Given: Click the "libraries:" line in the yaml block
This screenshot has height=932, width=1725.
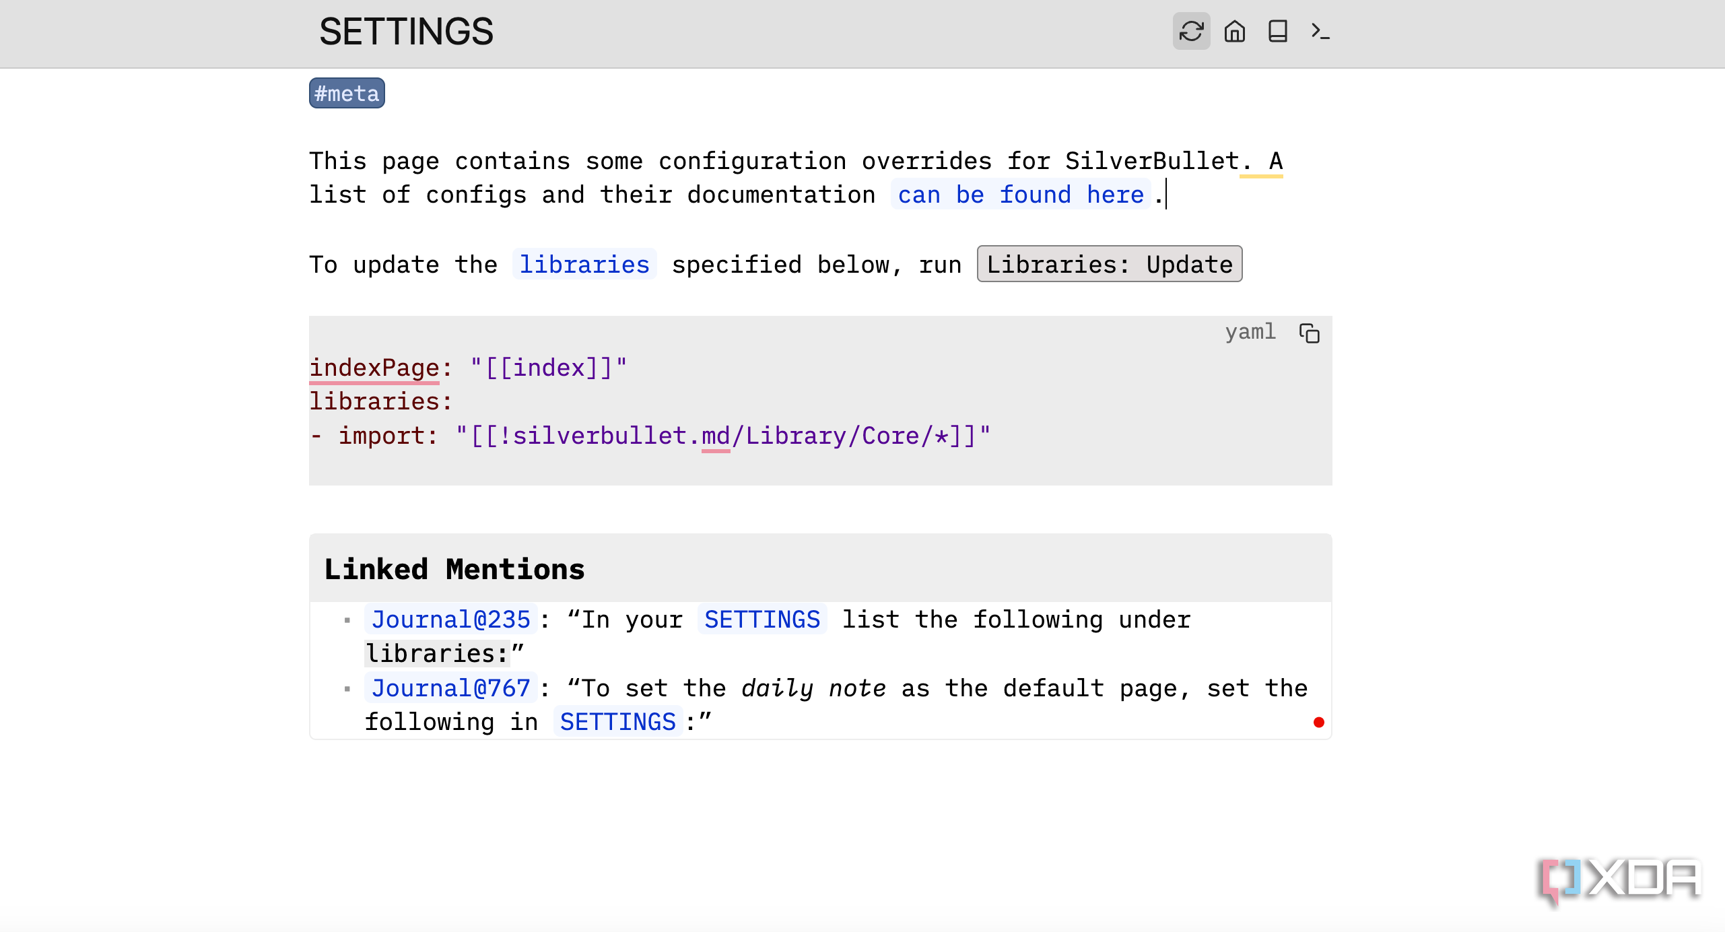Looking at the screenshot, I should coord(381,401).
